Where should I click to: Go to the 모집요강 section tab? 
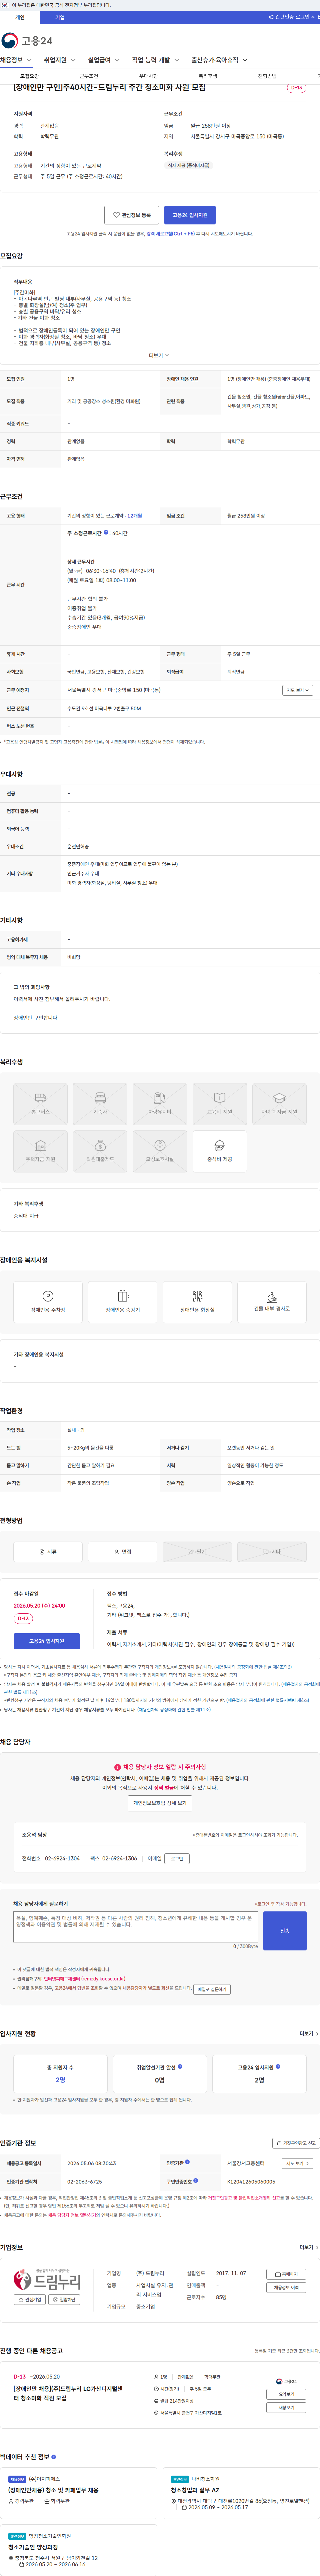[x=30, y=76]
